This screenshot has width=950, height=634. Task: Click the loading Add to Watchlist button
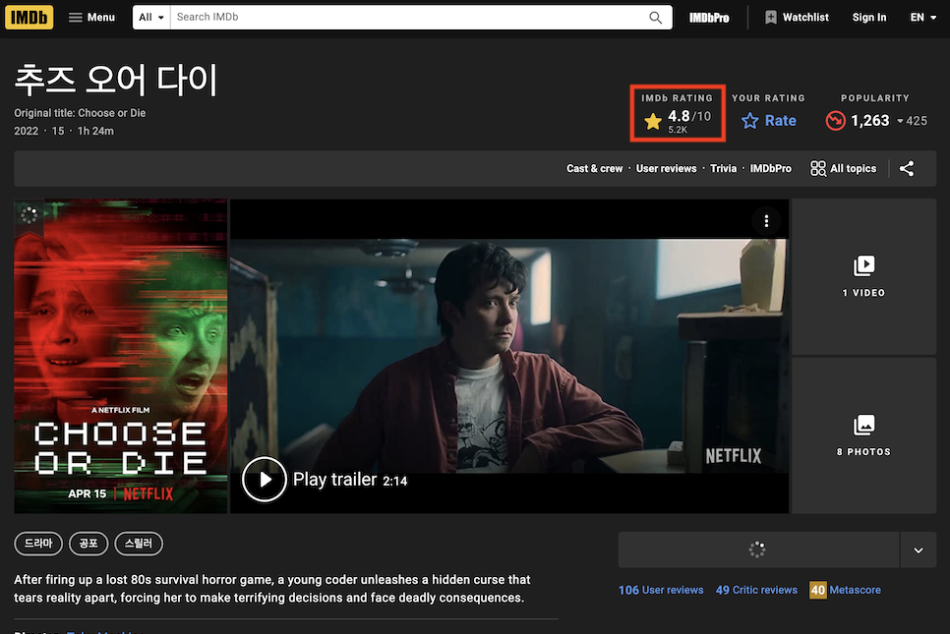tap(758, 549)
